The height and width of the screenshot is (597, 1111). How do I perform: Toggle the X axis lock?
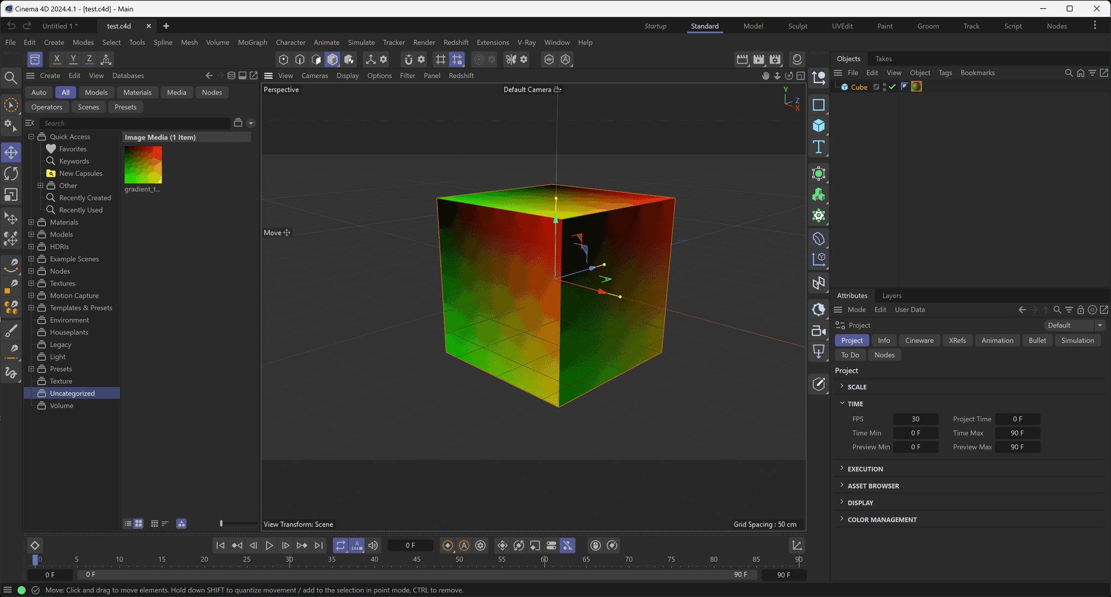[x=56, y=59]
